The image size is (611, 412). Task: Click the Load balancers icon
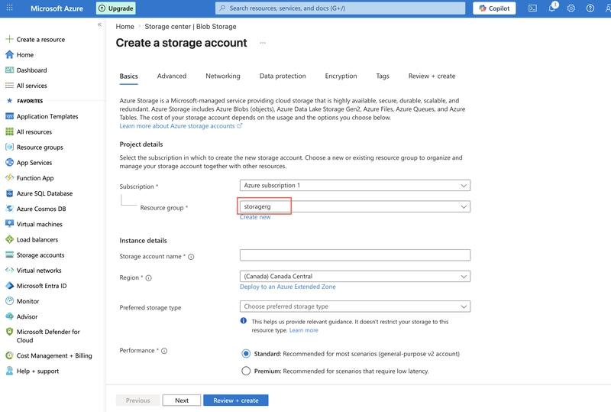point(9,239)
